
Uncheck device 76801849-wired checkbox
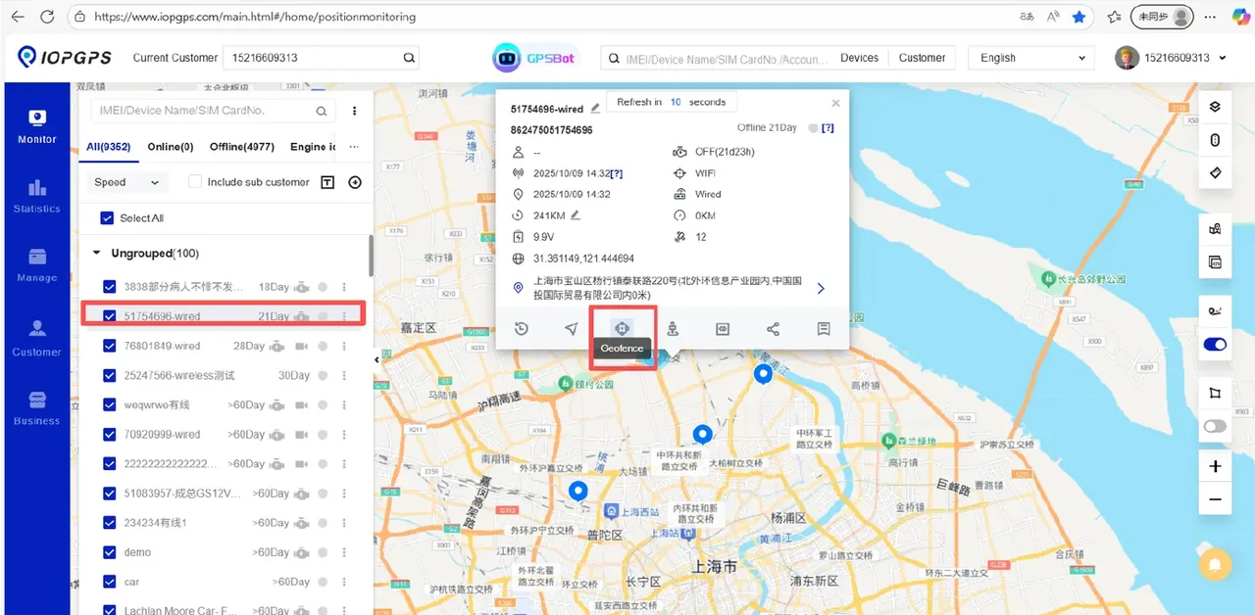coord(110,346)
